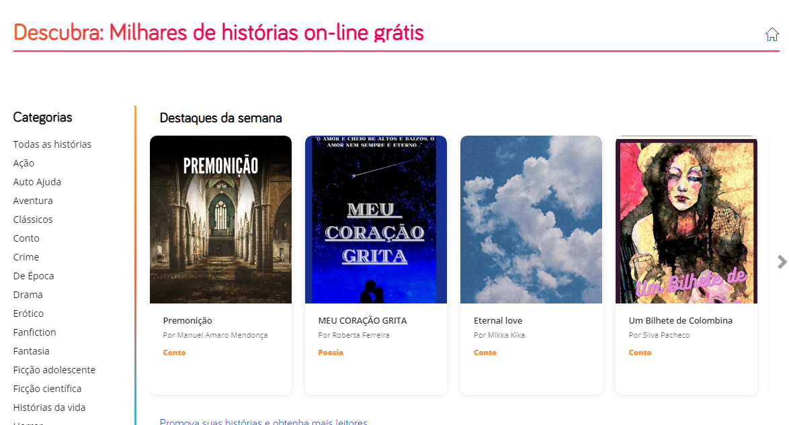The image size is (789, 425).
Task: Select the Fanfiction category
Action: coord(35,332)
